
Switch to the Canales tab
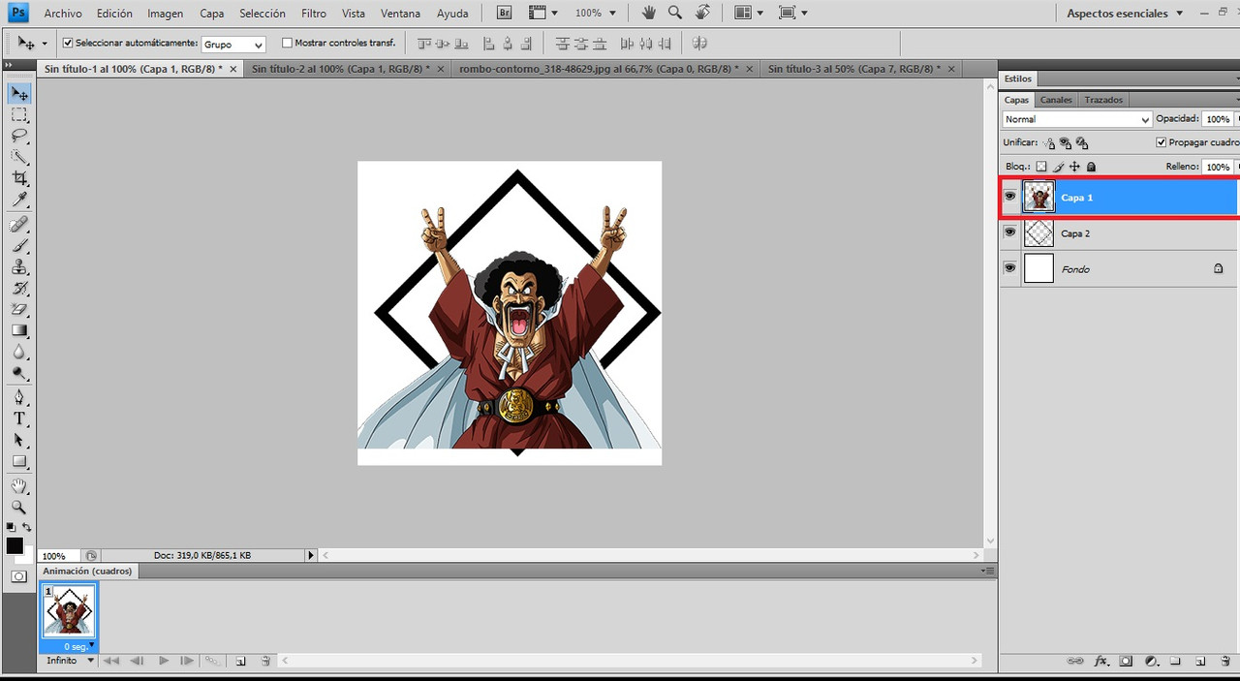coord(1056,100)
